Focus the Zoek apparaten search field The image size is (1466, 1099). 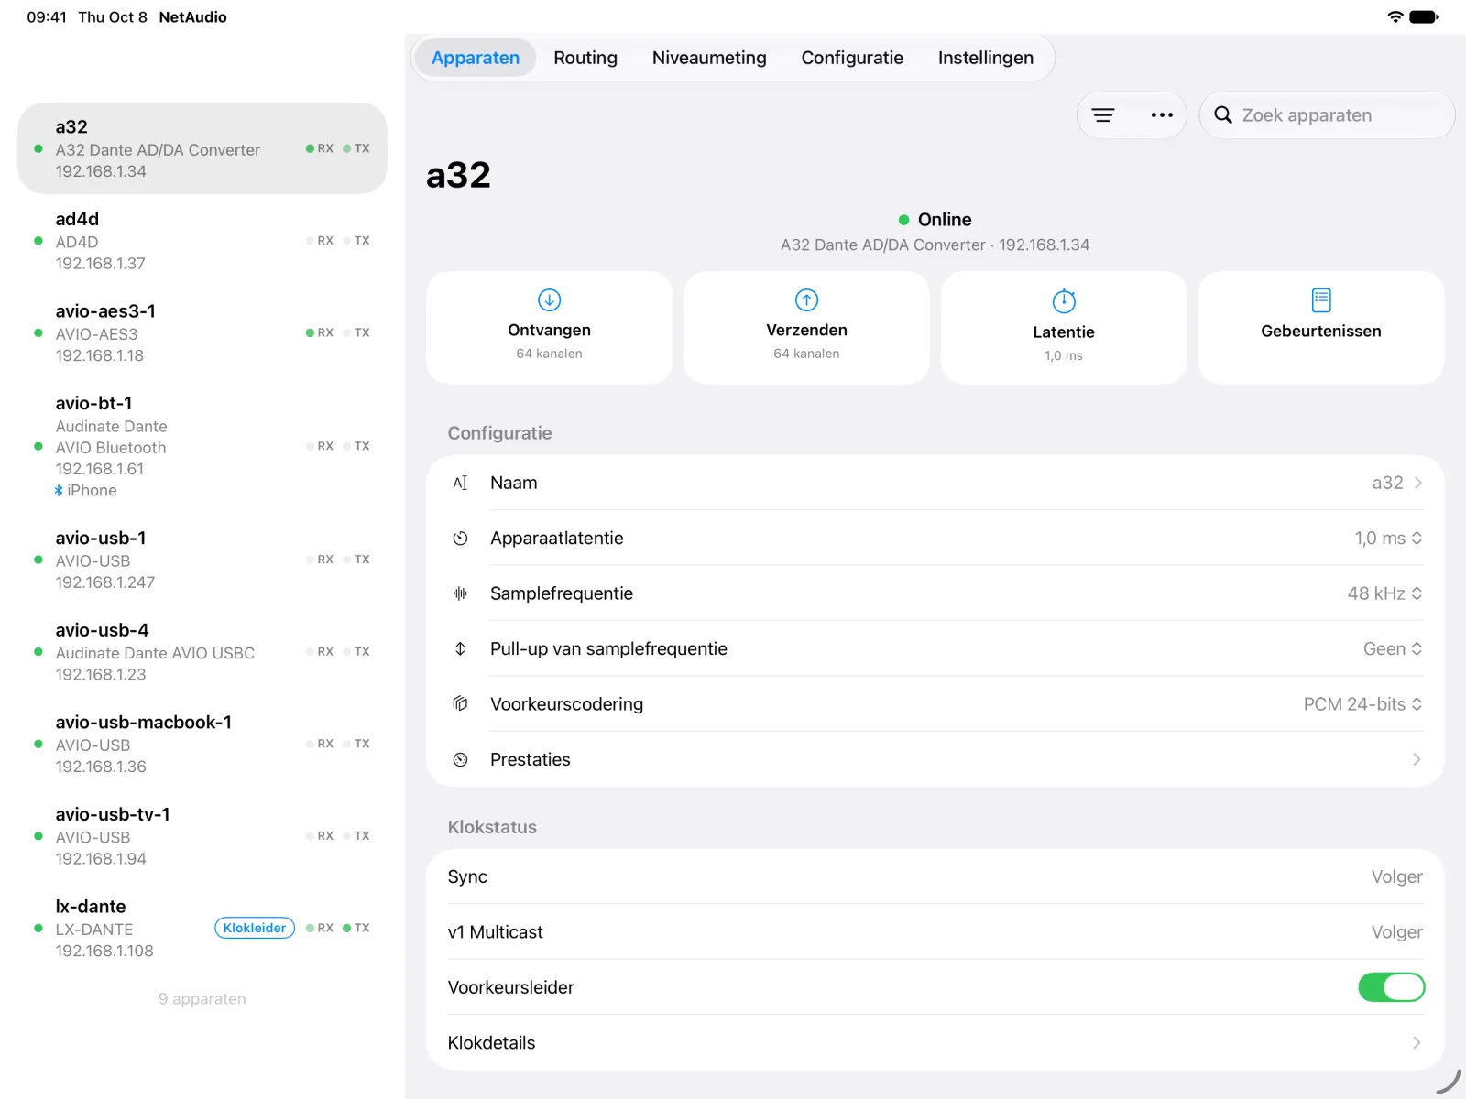(1327, 115)
